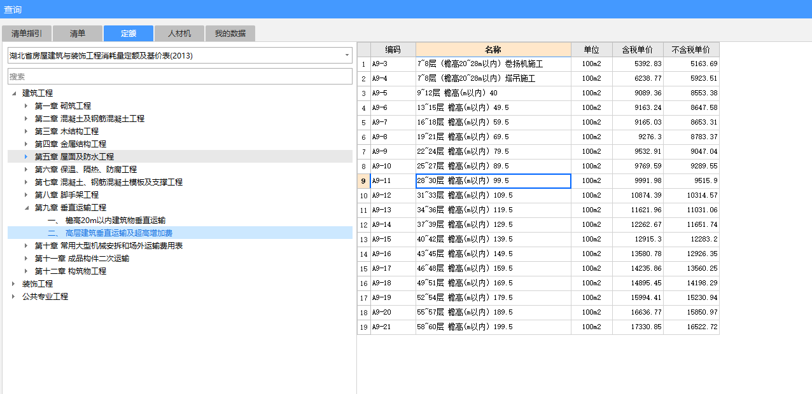Click unit cell in row A9-21

tap(592, 327)
